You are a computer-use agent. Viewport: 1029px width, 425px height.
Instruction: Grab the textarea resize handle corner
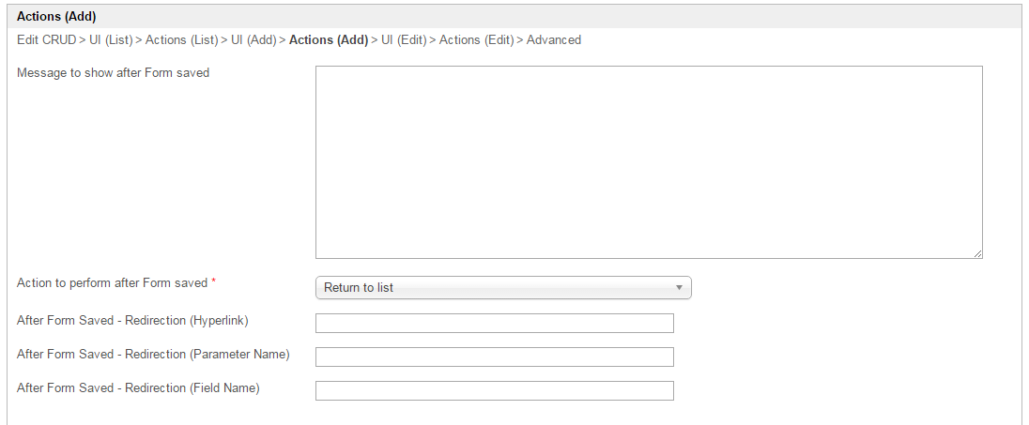(977, 253)
